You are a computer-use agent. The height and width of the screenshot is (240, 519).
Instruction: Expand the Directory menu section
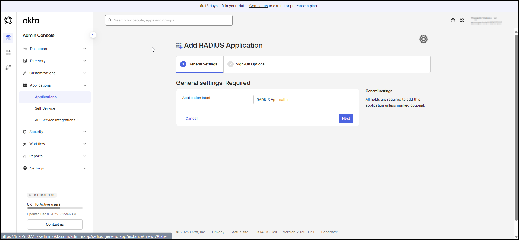[54, 61]
